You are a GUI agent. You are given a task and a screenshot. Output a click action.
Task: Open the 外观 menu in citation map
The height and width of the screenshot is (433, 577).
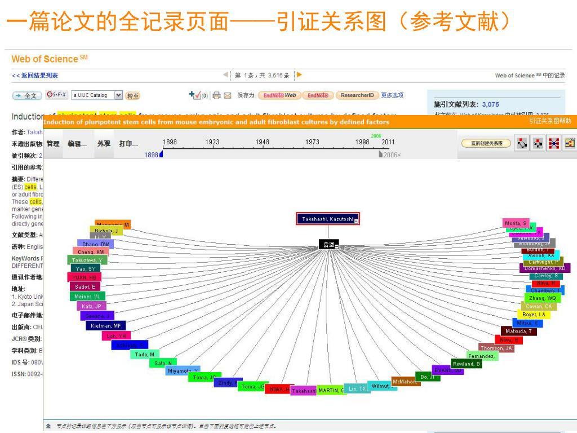click(104, 144)
